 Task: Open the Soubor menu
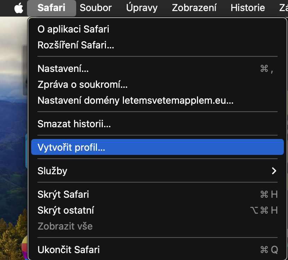coord(96,8)
